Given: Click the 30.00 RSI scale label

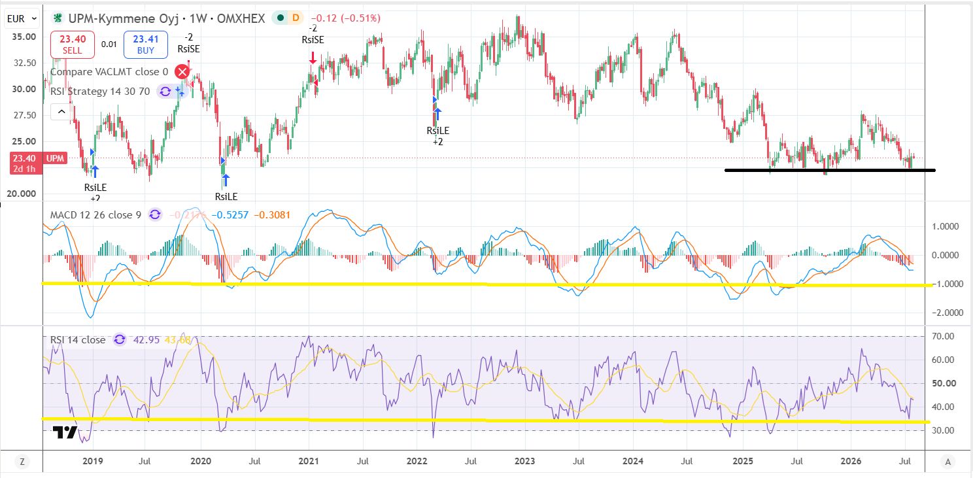Looking at the screenshot, I should (944, 430).
